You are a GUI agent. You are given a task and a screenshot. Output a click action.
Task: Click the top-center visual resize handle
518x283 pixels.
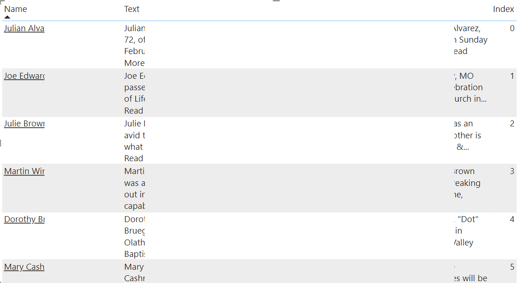(x=276, y=1)
